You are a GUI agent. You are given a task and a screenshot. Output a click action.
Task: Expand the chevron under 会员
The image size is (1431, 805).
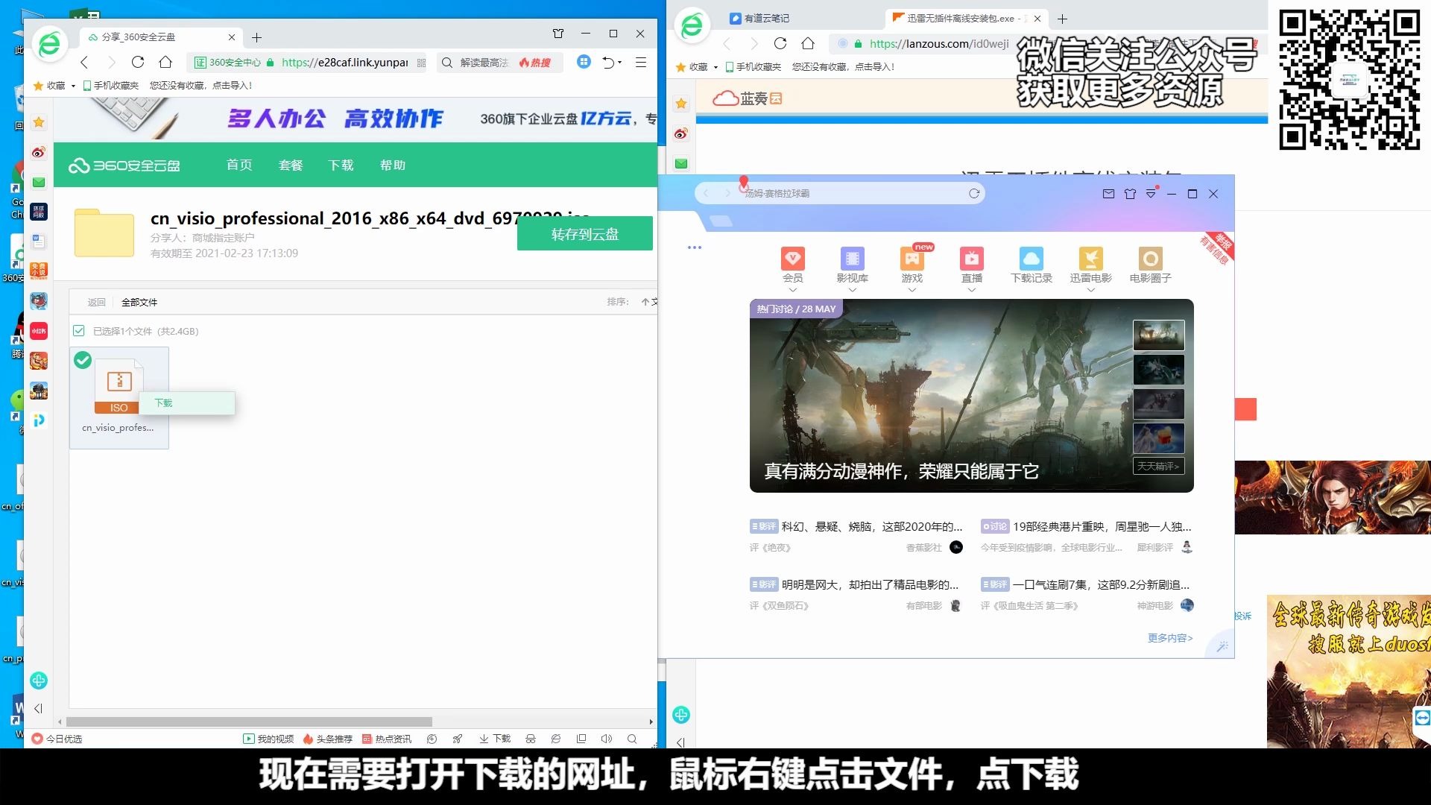(793, 290)
